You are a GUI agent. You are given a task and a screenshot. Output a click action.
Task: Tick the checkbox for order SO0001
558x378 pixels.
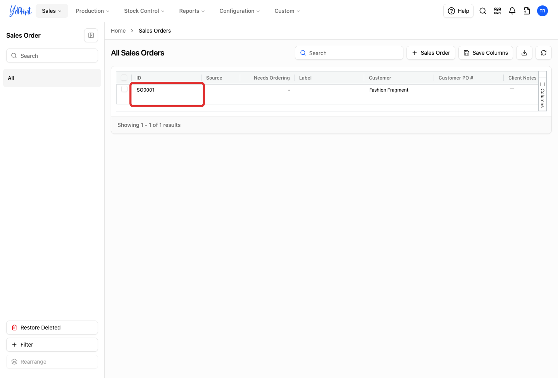[124, 89]
